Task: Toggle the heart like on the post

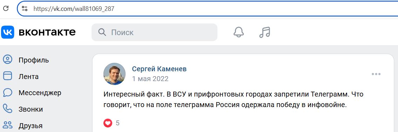Action: click(x=108, y=123)
